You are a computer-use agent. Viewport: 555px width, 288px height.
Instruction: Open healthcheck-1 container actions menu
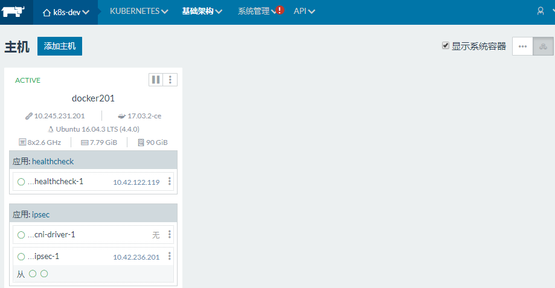pyautogui.click(x=170, y=181)
